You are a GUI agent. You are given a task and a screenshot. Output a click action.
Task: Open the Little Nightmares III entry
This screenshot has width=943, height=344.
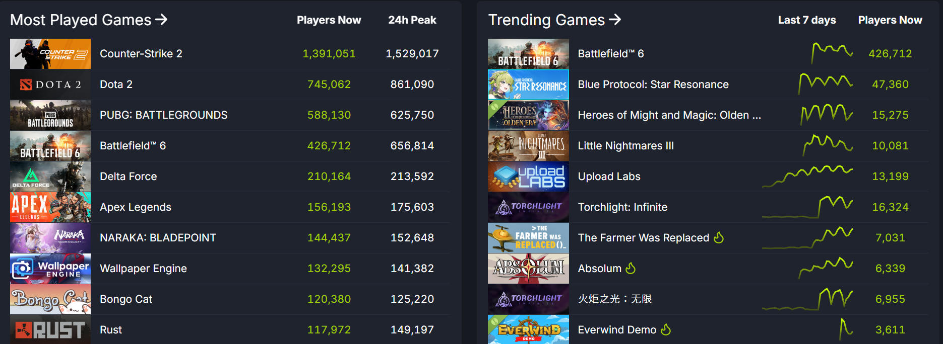pos(625,146)
